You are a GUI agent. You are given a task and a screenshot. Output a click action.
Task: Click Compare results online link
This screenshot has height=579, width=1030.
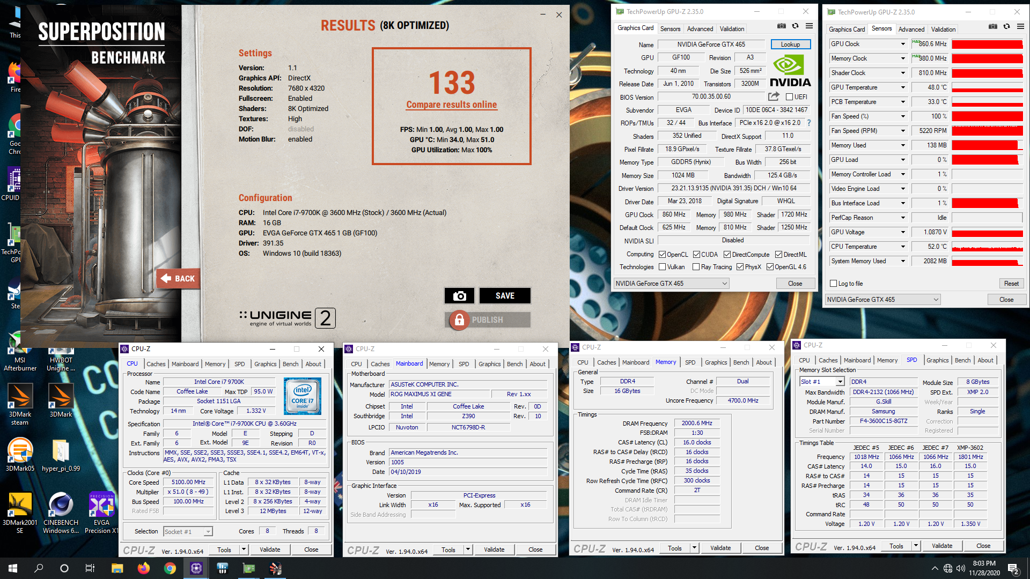coord(451,105)
